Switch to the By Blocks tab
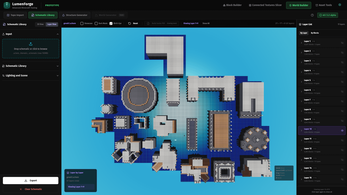The width and height of the screenshot is (347, 195). coord(315,33)
